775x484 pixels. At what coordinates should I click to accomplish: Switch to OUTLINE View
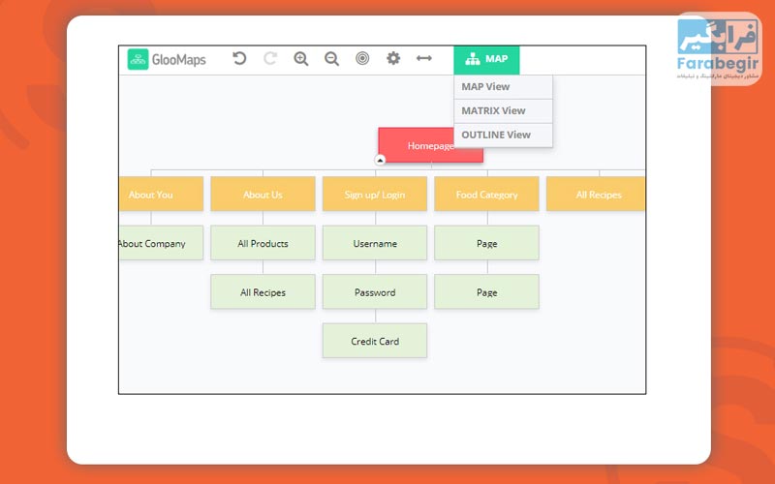503,135
